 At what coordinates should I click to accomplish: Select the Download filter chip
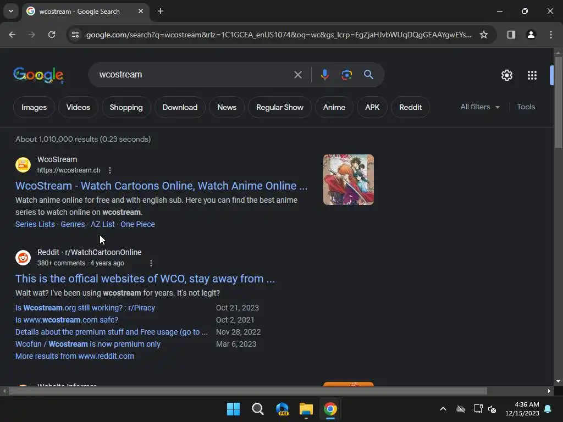tap(180, 107)
